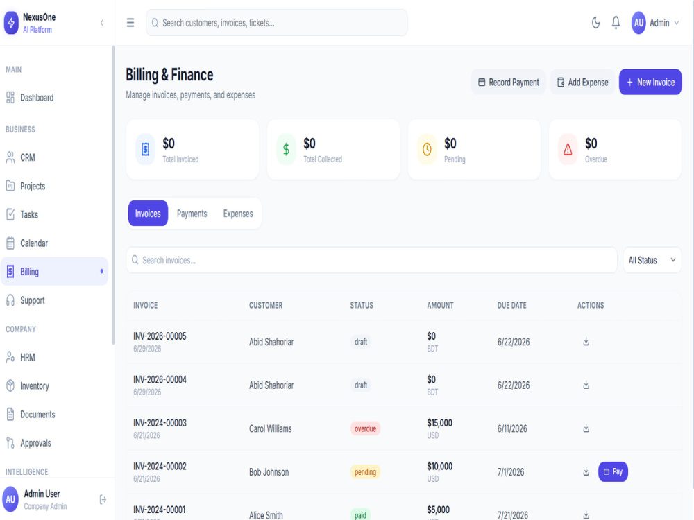The image size is (694, 520).
Task: Download invoice INV-2024-00002
Action: [586, 471]
